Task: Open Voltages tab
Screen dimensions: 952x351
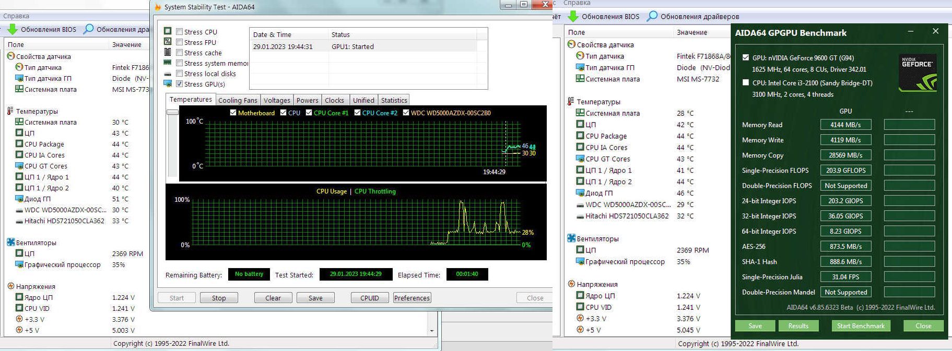Action: click(x=277, y=100)
